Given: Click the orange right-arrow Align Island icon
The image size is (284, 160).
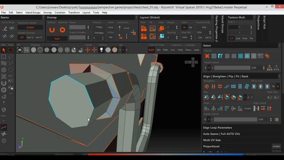Looking at the screenshot, I should point(263,108).
